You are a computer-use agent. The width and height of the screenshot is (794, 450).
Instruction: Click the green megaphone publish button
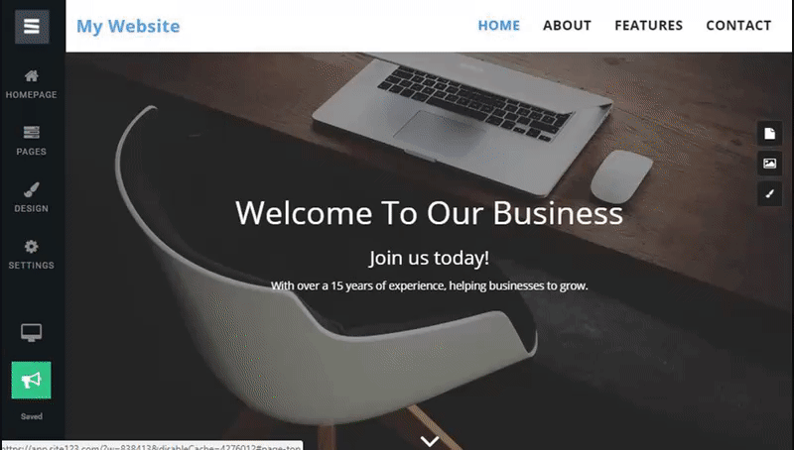point(32,381)
